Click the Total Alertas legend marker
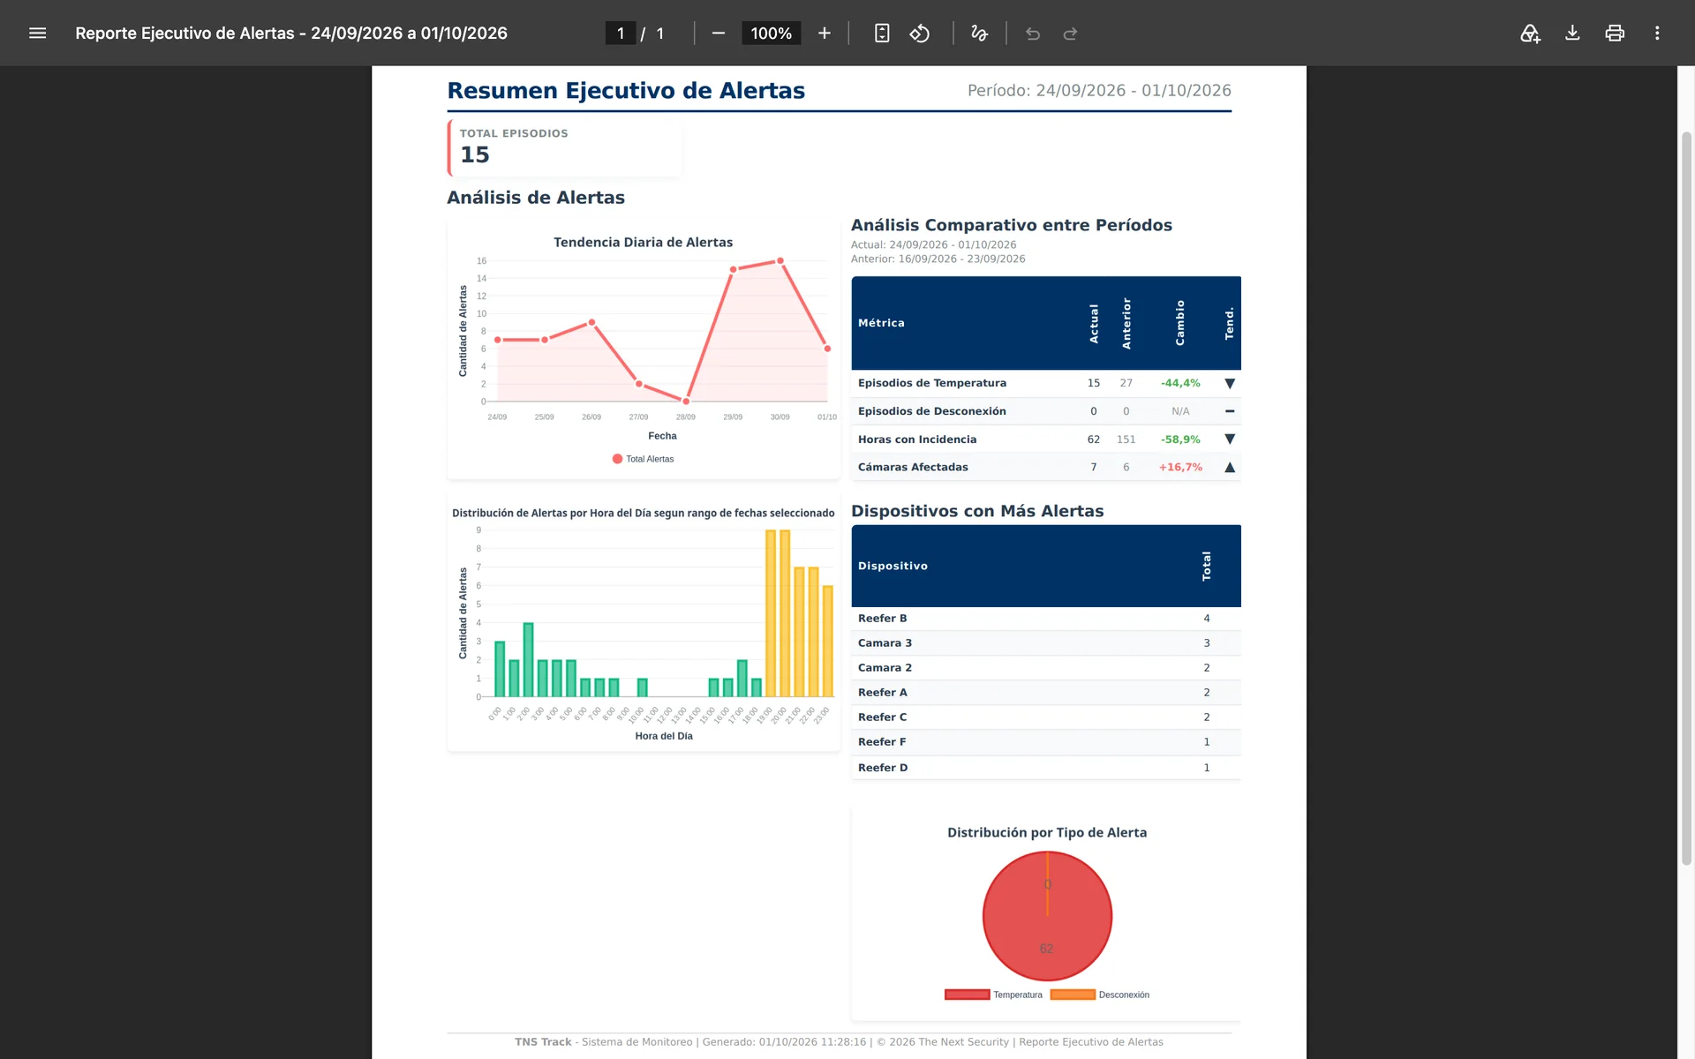This screenshot has width=1695, height=1059. (617, 459)
